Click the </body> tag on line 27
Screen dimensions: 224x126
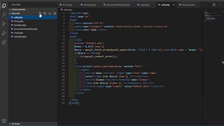(74, 100)
